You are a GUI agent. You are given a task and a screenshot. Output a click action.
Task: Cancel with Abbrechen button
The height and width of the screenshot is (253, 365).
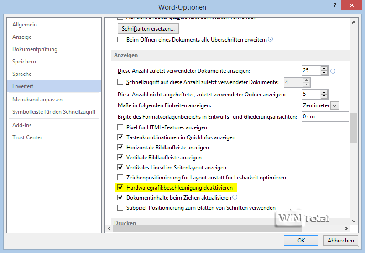point(340,240)
